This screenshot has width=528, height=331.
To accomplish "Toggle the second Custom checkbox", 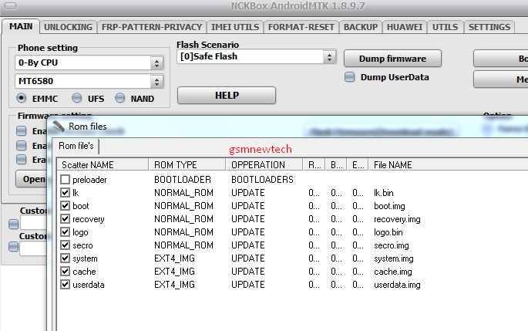I will (13, 246).
